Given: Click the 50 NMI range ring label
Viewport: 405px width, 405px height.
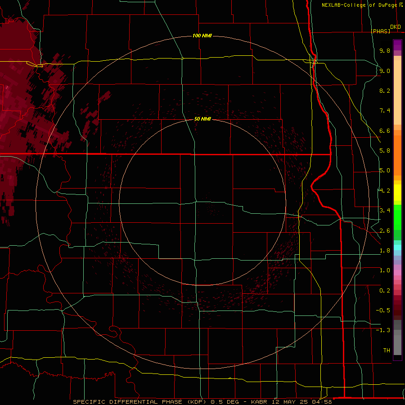Looking at the screenshot, I should (202, 119).
